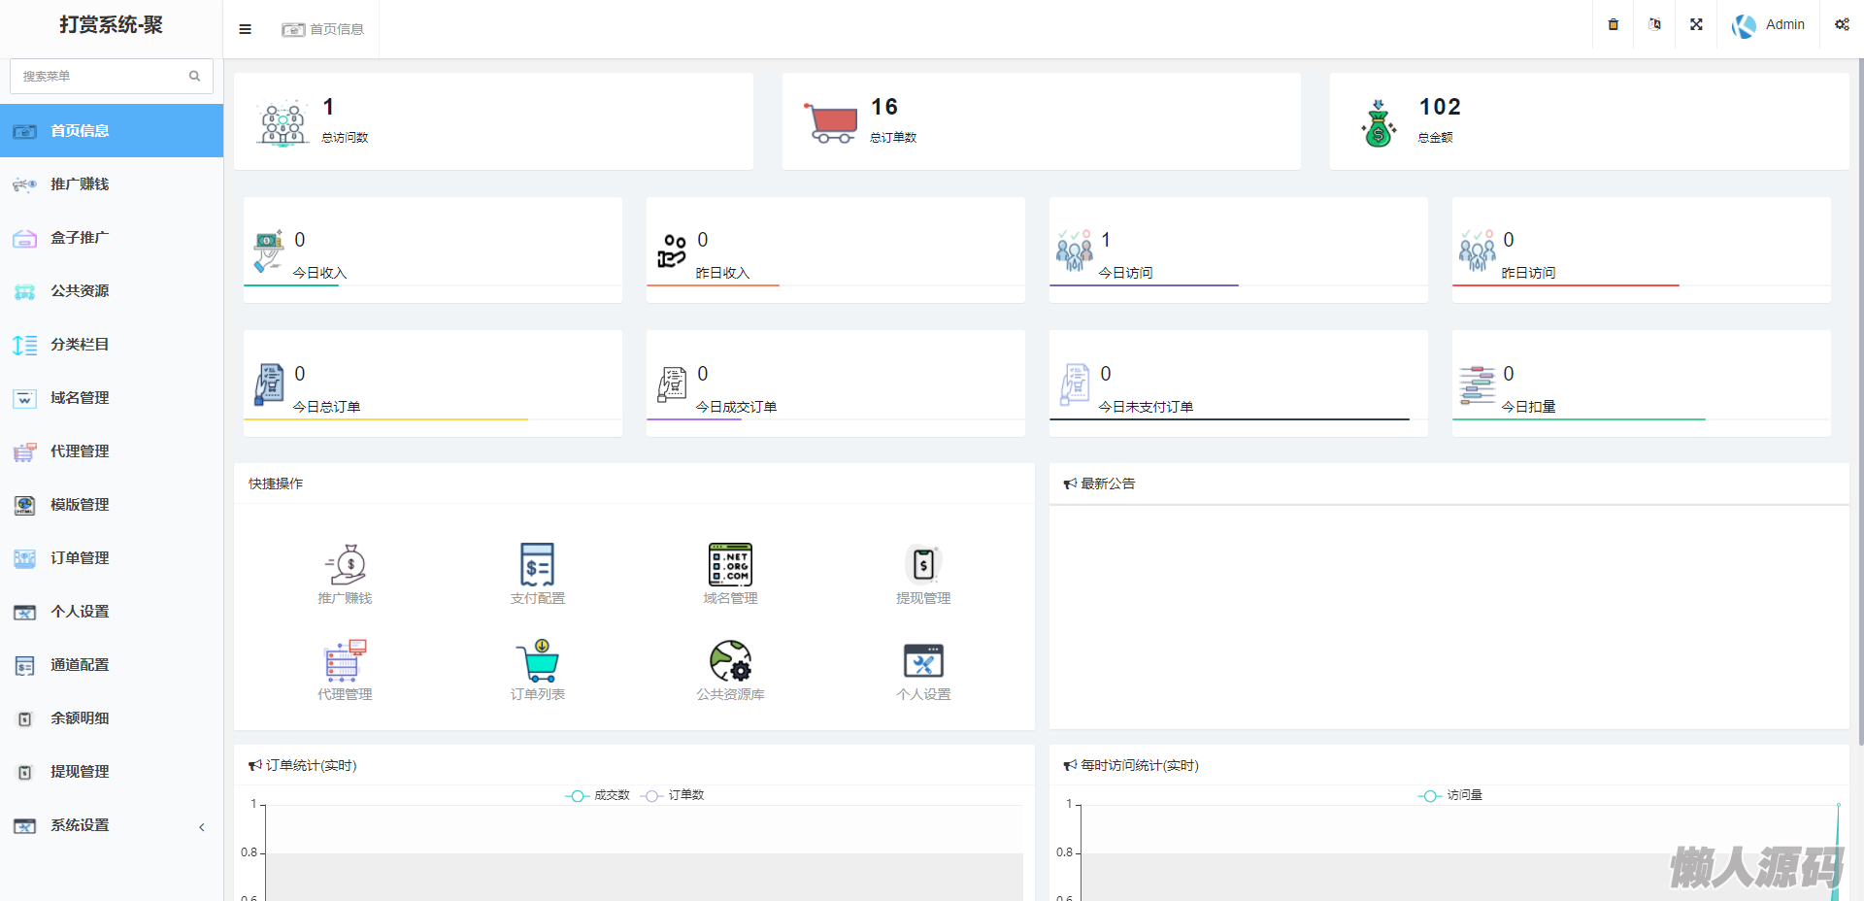The width and height of the screenshot is (1864, 901).
Task: Open the 公共资源库 globe gear shortcut
Action: tap(730, 661)
